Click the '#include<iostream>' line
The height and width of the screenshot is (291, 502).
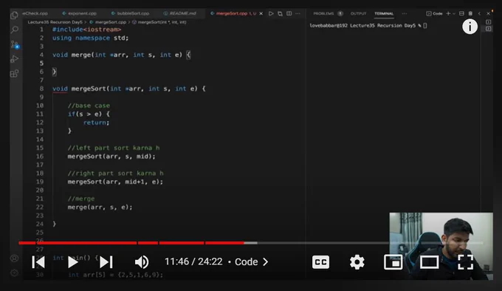pyautogui.click(x=86, y=30)
